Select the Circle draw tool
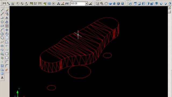The width and height of the screenshot is (172, 97). (2, 34)
